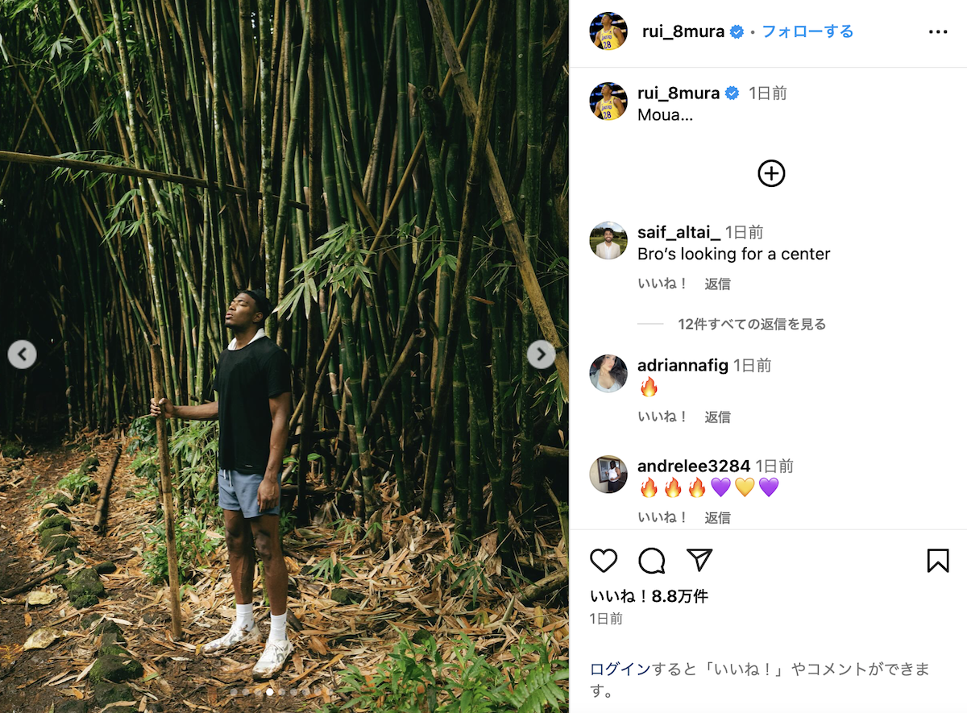
Task: Open the adriannafig username link
Action: click(683, 365)
